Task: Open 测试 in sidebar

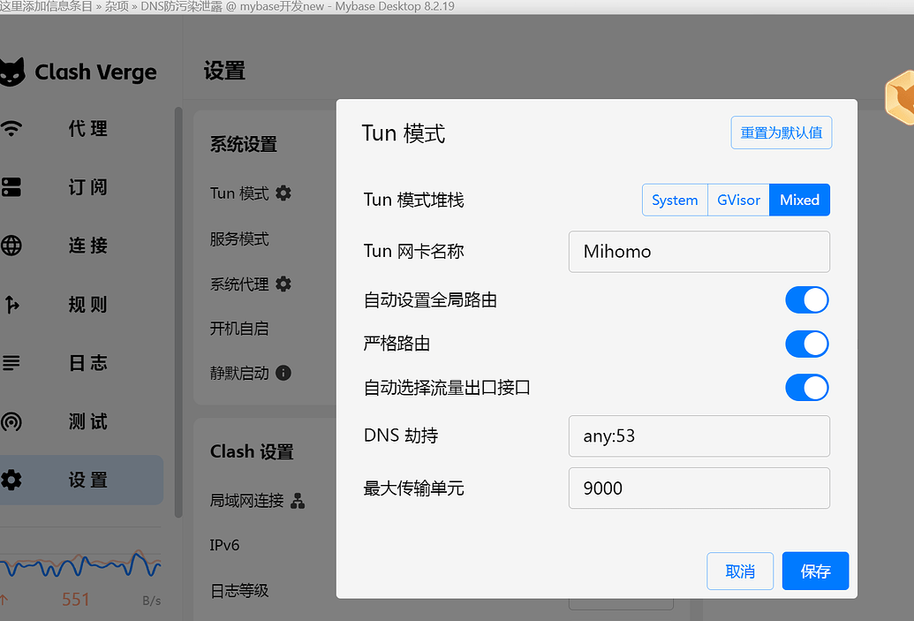Action: (x=88, y=421)
